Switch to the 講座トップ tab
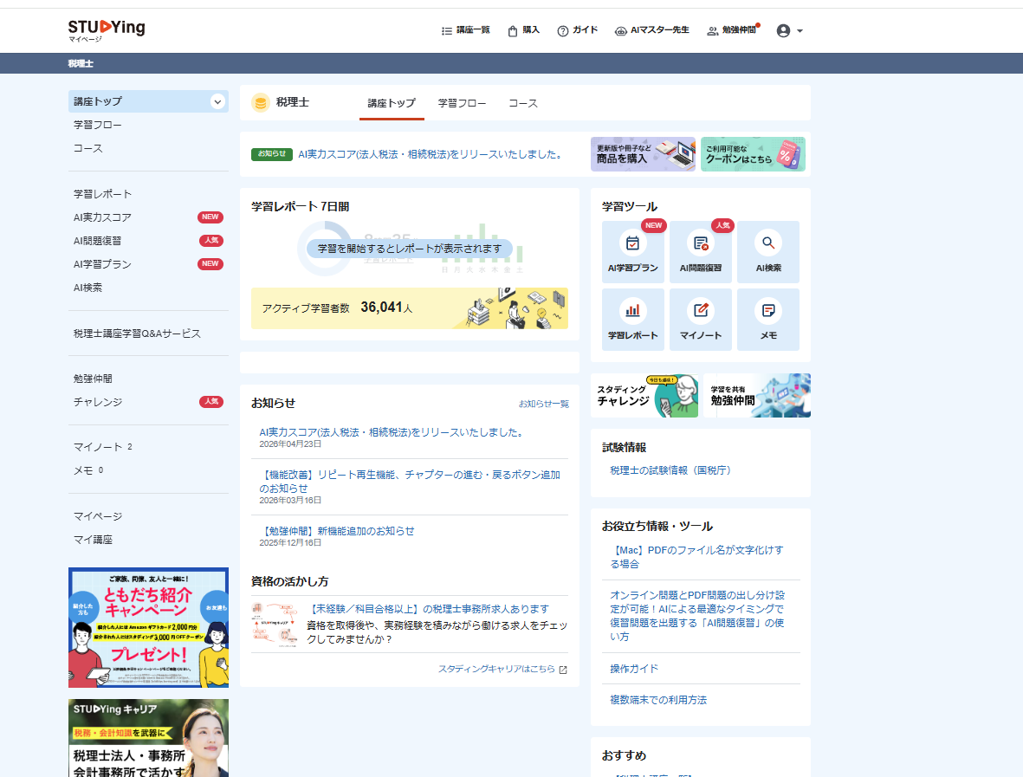The image size is (1023, 777). 392,103
